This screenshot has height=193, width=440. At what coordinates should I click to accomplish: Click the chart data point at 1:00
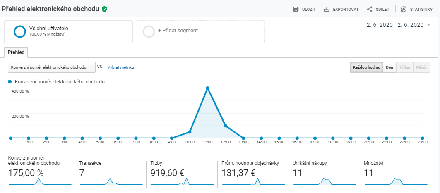(x=29, y=138)
